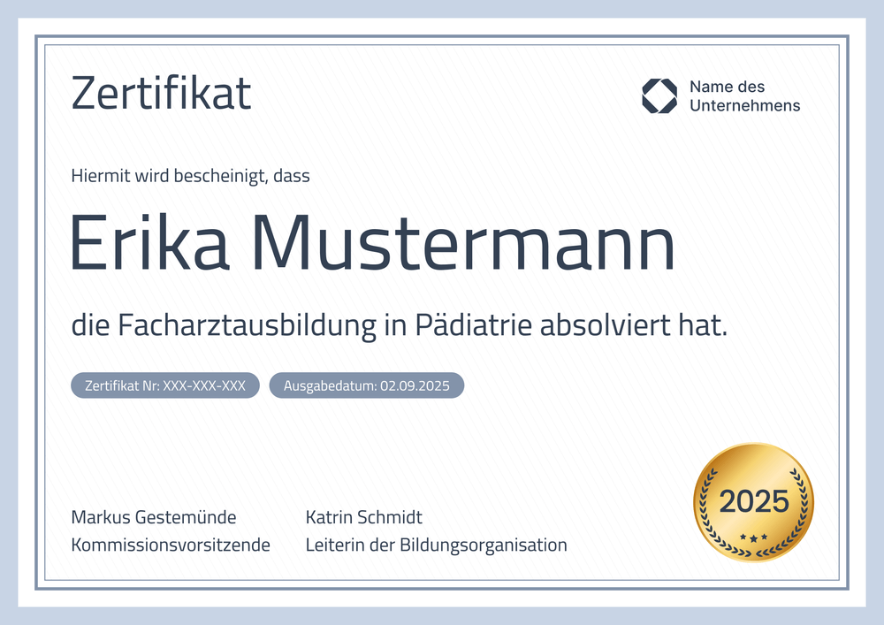The image size is (884, 625).
Task: Click 'Leiterin der Bildungsorganisation' title
Action: point(436,545)
